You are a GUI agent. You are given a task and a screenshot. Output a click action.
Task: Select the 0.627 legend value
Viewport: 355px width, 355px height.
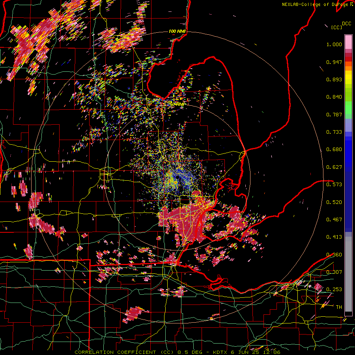[334, 167]
